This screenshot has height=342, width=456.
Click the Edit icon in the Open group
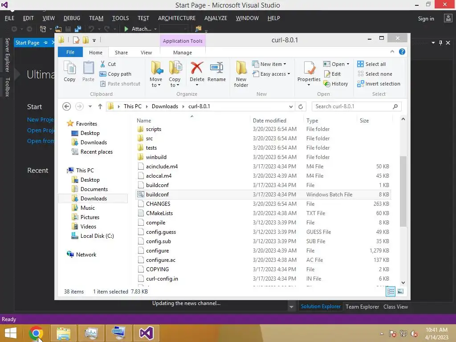327,74
